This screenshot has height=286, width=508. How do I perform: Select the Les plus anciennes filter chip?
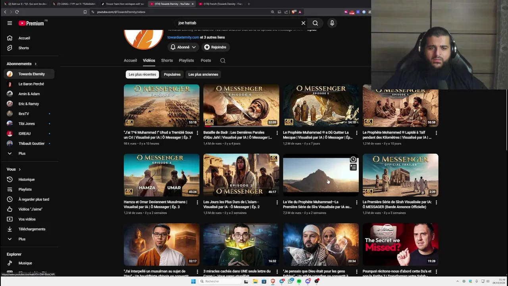[x=203, y=74]
